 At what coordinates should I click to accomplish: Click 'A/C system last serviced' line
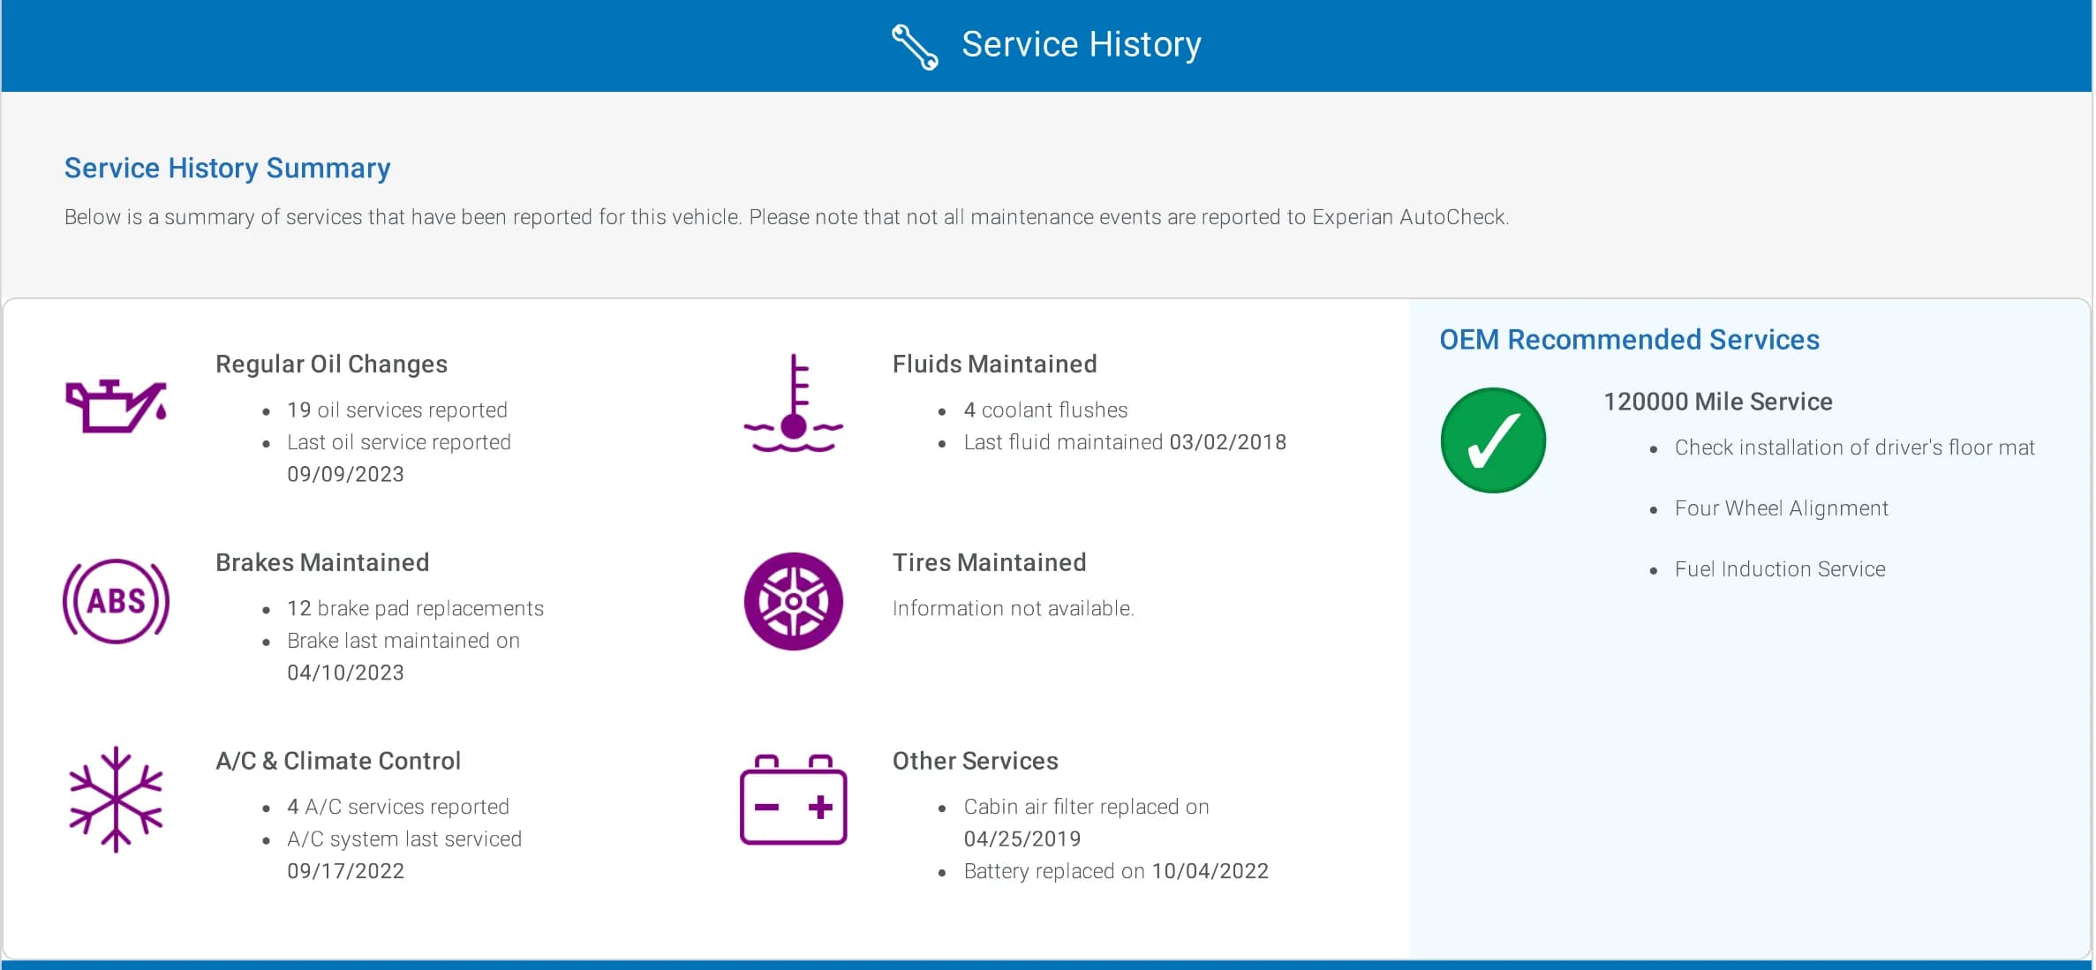[x=403, y=839]
